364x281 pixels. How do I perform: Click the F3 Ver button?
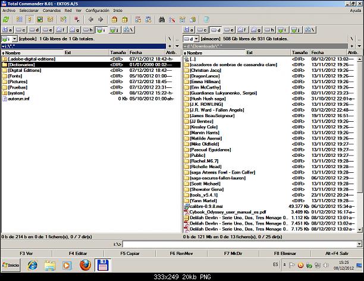(26, 254)
